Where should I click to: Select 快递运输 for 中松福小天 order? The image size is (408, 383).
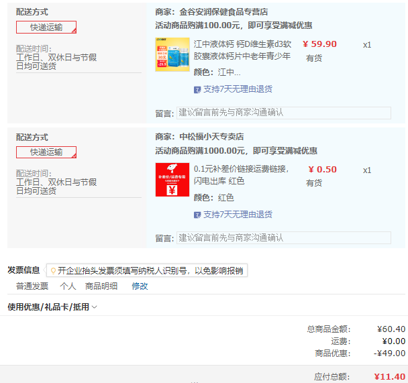(46, 152)
